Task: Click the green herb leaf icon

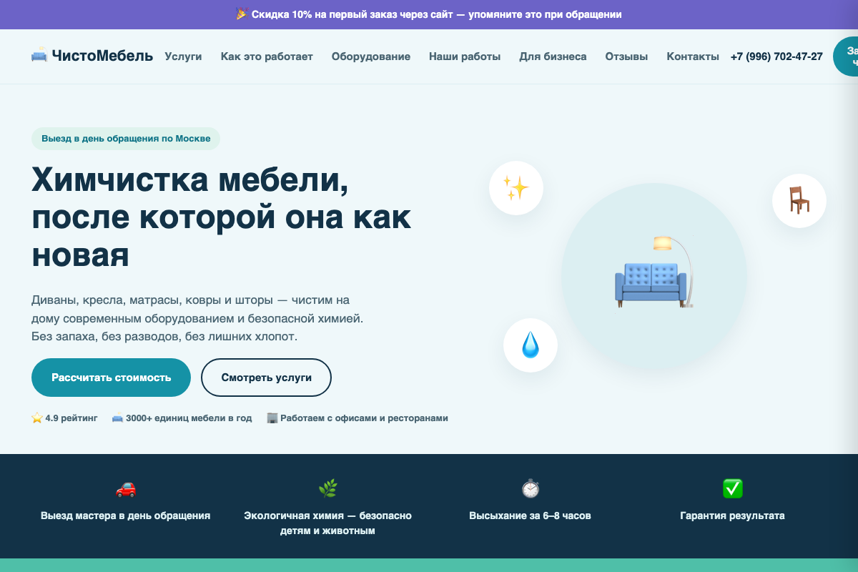Action: click(328, 489)
